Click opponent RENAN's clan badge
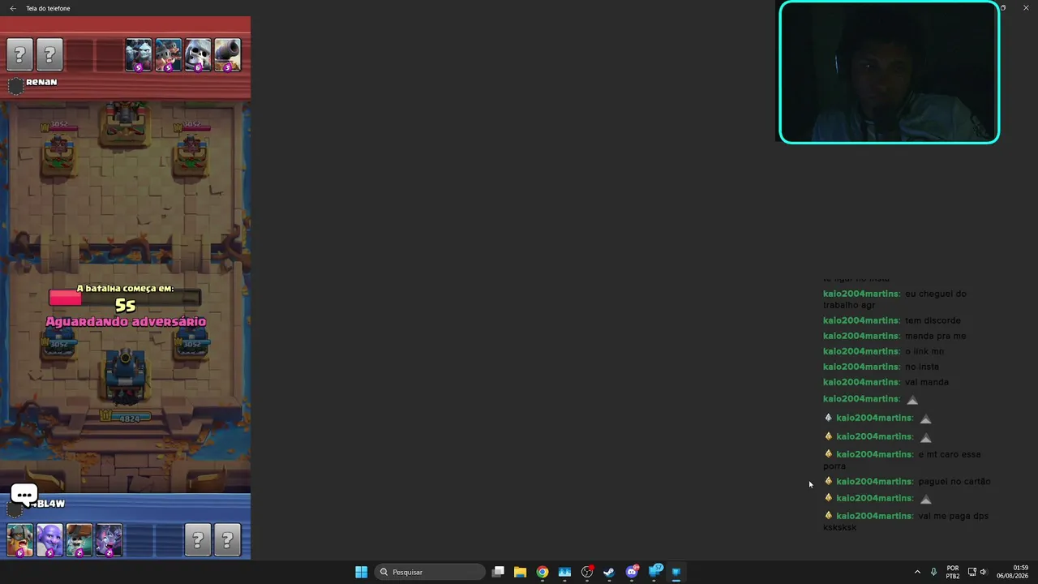This screenshot has width=1038, height=584. [x=15, y=85]
